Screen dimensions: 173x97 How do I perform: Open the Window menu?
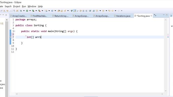[32, 6]
